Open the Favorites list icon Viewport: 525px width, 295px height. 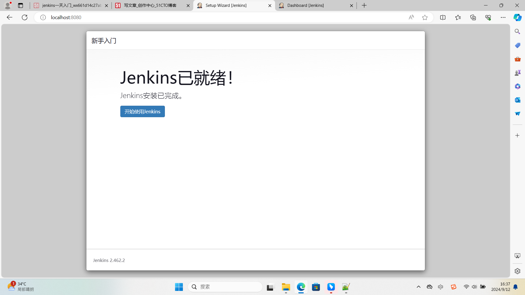coord(458,17)
